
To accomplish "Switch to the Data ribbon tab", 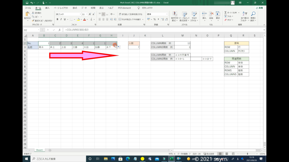I will [x=84, y=8].
